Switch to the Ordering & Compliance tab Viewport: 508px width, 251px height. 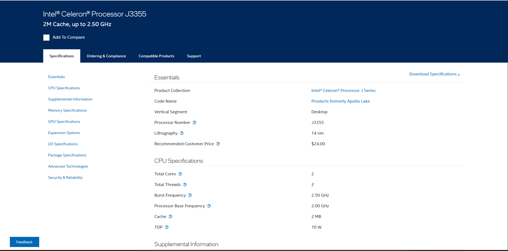[x=106, y=56]
